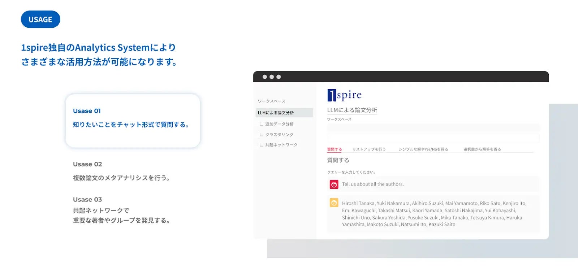
Task: Switch to the リストアップを行う tab
Action: click(x=369, y=149)
